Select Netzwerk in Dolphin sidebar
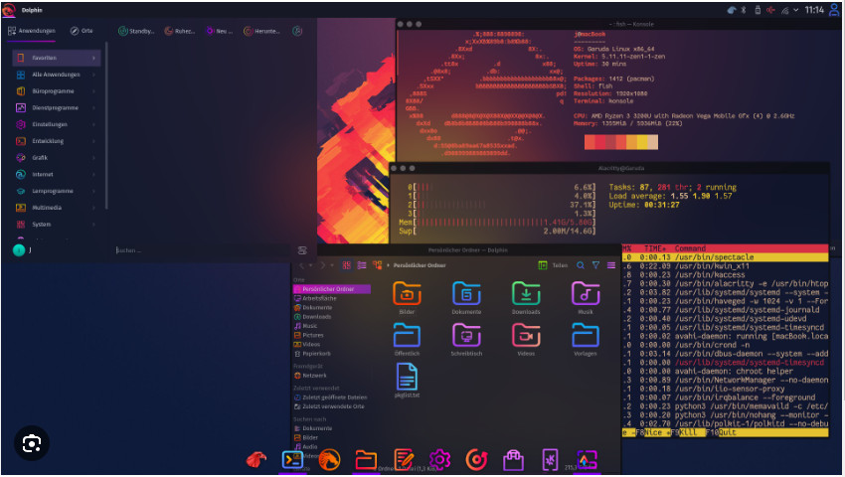845x477 pixels. pos(331,375)
